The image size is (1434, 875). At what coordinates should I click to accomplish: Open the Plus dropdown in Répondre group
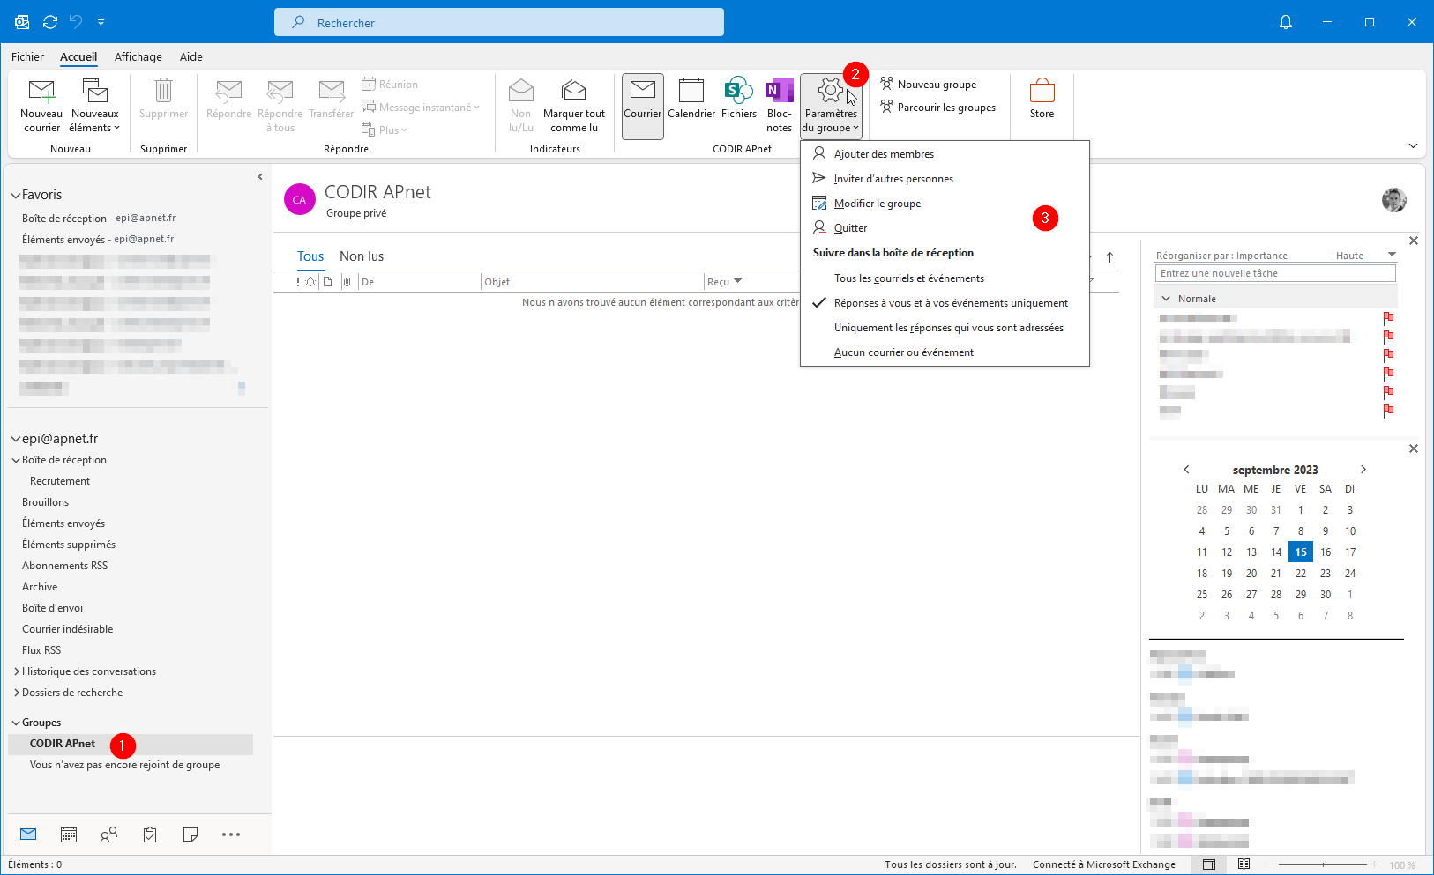tap(385, 130)
